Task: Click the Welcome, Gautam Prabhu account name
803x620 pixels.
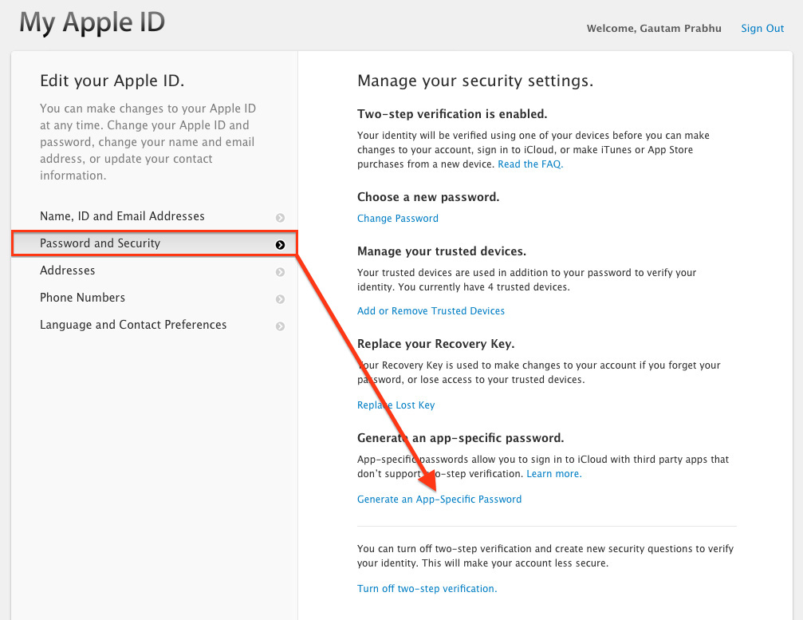Action: pyautogui.click(x=654, y=29)
